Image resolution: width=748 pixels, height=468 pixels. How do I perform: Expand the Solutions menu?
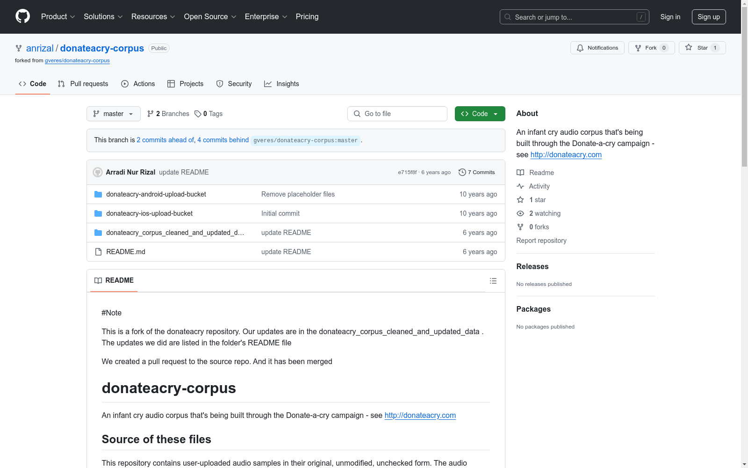pyautogui.click(x=103, y=17)
